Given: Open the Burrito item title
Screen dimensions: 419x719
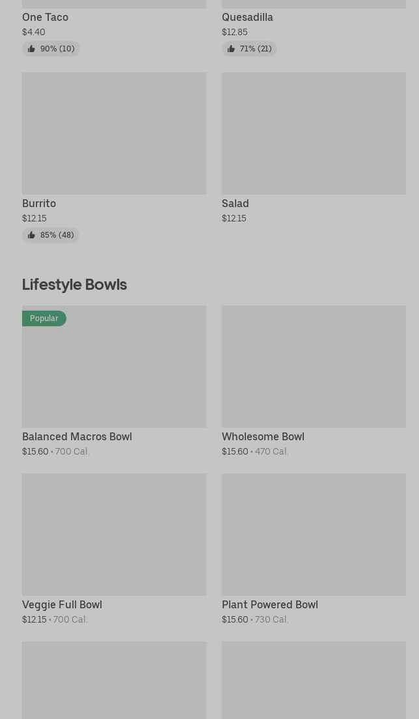Looking at the screenshot, I should pos(39,204).
